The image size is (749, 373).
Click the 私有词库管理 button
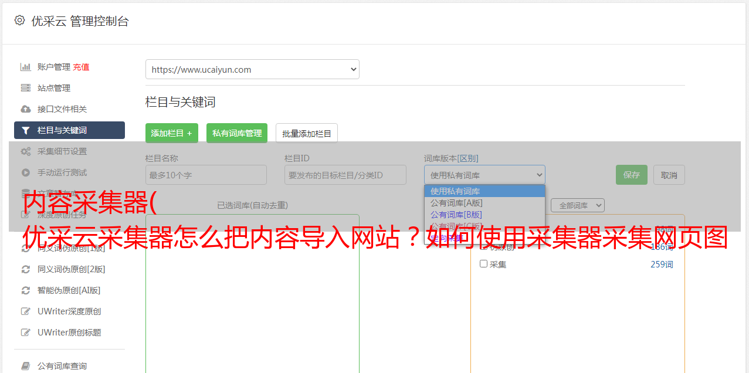coord(237,133)
